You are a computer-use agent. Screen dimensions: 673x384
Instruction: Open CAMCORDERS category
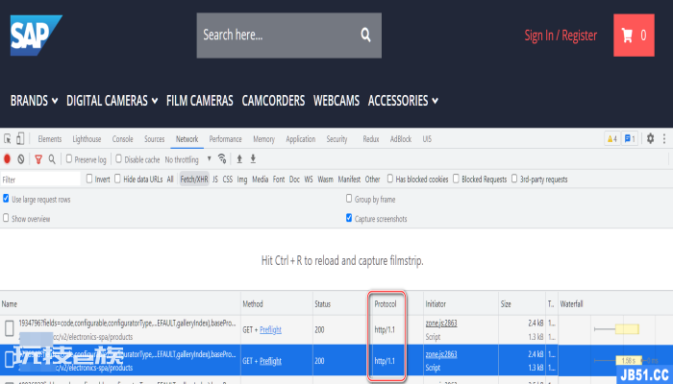coord(273,101)
